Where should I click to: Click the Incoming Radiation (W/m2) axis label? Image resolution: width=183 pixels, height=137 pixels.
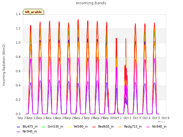tap(4, 65)
